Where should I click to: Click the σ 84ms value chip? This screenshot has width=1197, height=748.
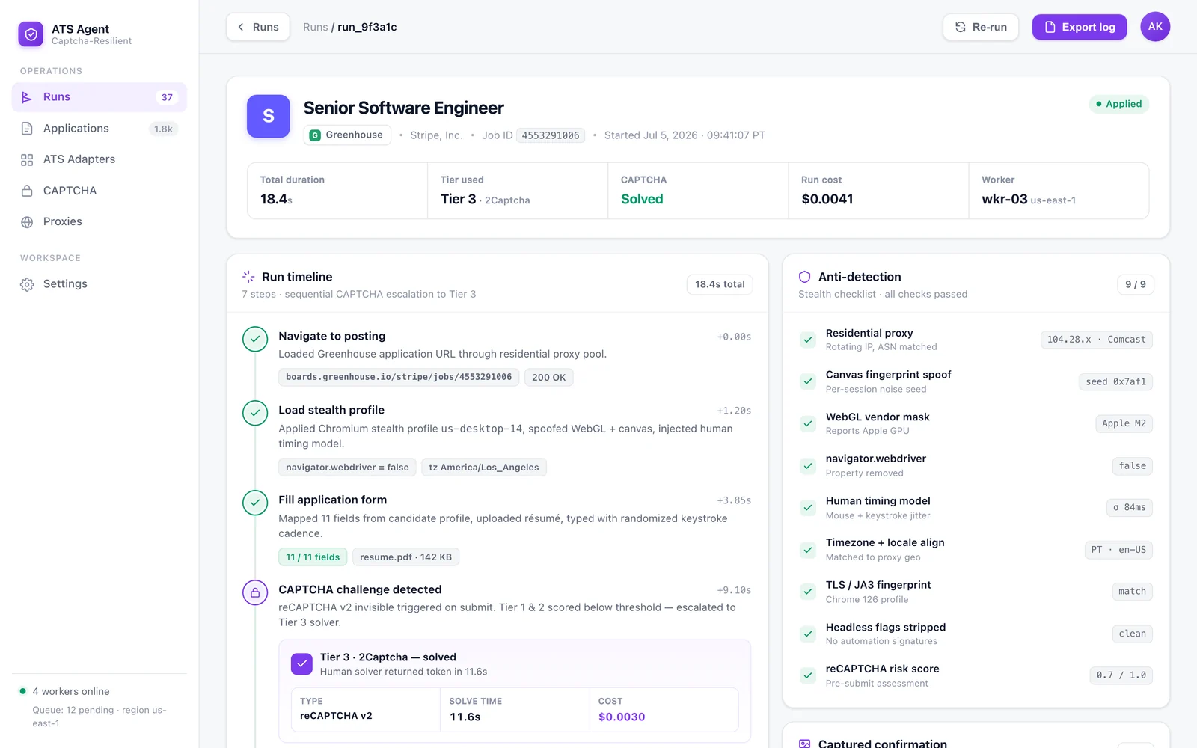(x=1130, y=508)
